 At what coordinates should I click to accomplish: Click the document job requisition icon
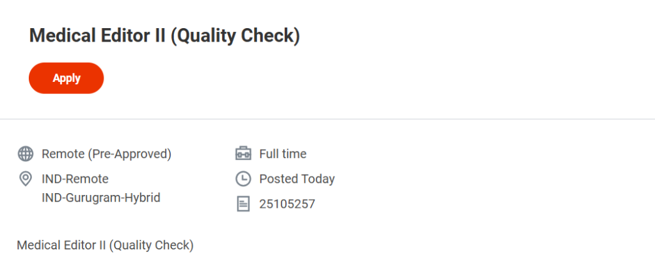click(x=243, y=204)
